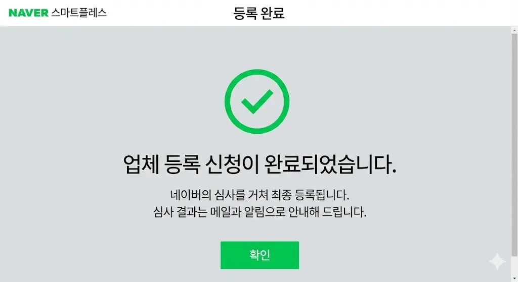Click the 업체 등록 신청이 완료되었습니다 heading
The height and width of the screenshot is (282, 518).
(x=260, y=164)
